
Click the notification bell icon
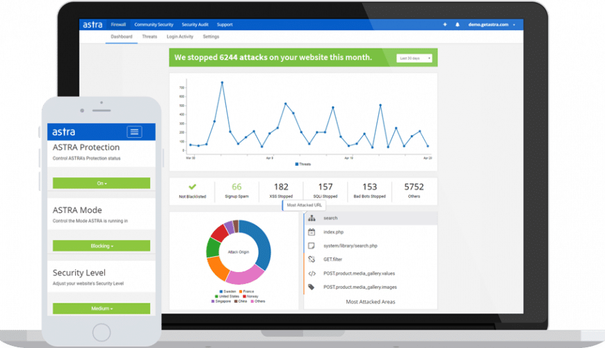458,24
